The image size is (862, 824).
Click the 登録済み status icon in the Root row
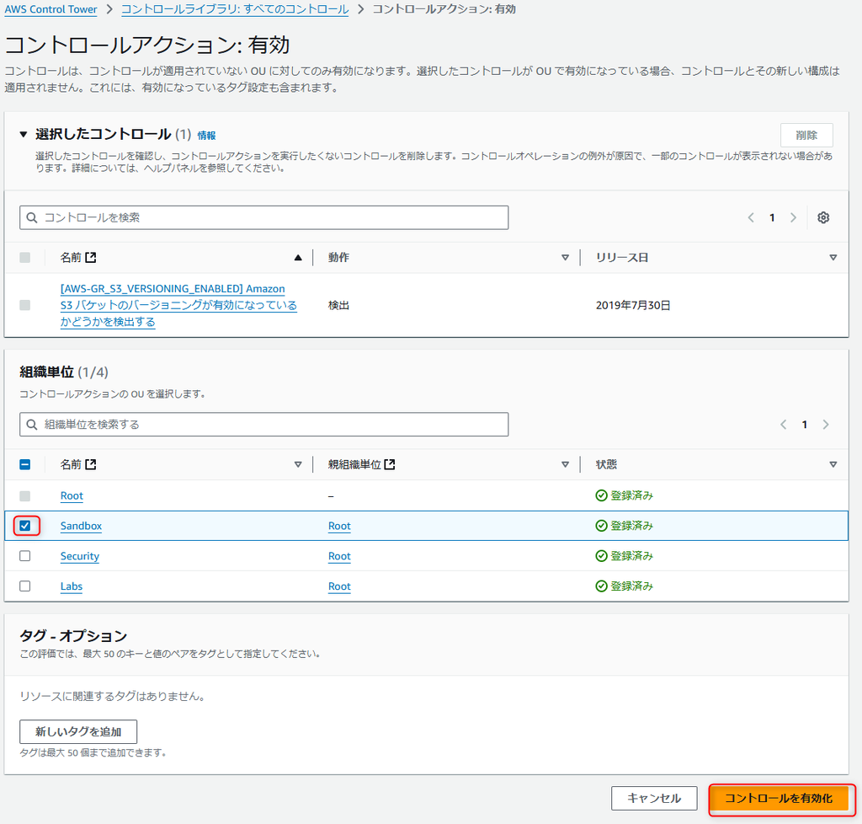(601, 496)
